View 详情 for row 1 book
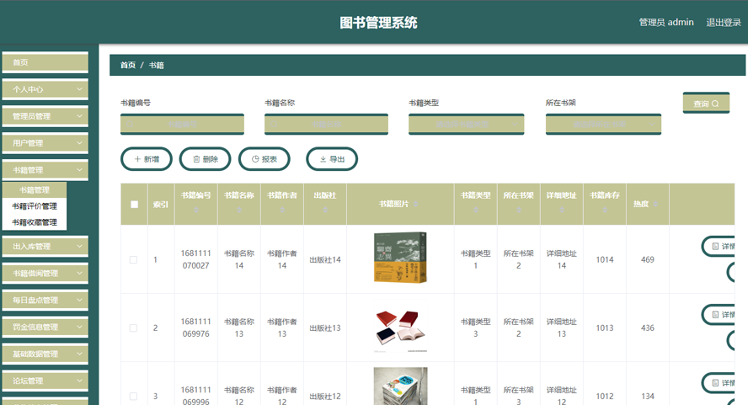 pyautogui.click(x=718, y=246)
